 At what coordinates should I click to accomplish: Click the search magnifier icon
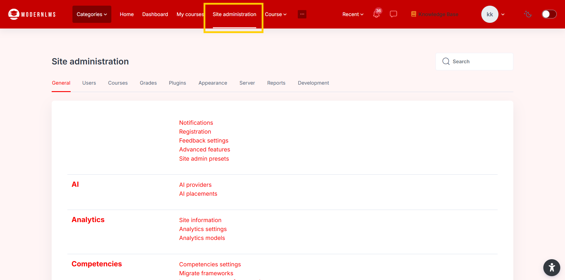click(x=446, y=61)
